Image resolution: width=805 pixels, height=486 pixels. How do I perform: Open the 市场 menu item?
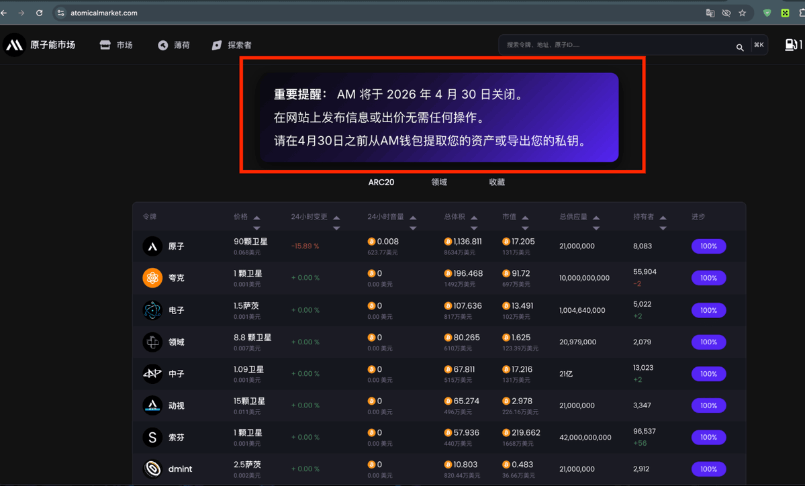[117, 45]
